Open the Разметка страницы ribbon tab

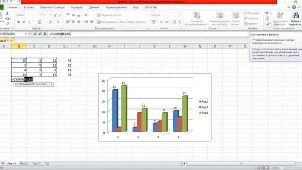click(x=52, y=8)
